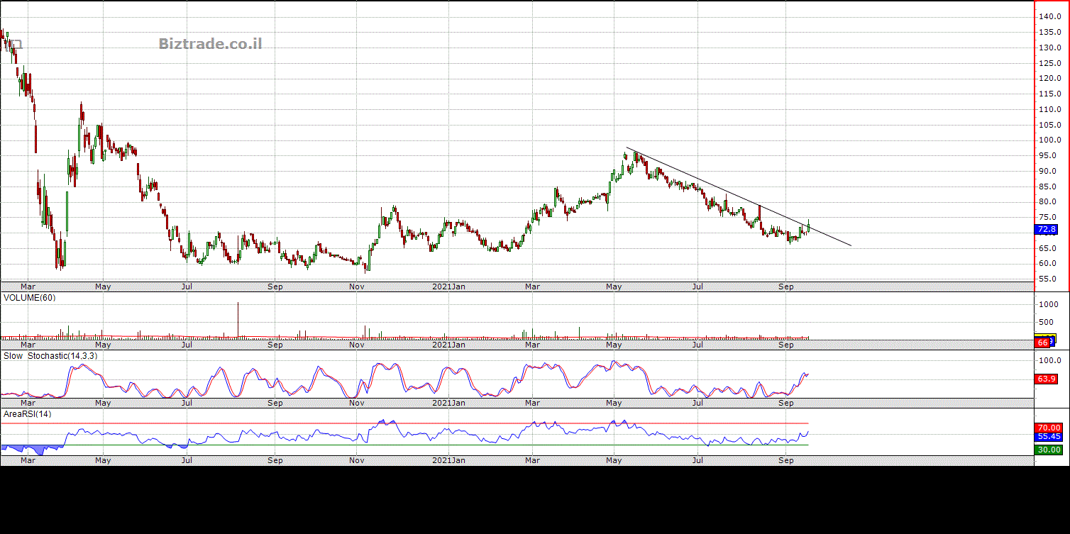Click the Sep label on stochastic axis right side
1070x534 pixels.
coord(785,403)
